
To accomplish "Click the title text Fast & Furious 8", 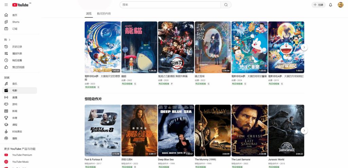I will pyautogui.click(x=93, y=160).
